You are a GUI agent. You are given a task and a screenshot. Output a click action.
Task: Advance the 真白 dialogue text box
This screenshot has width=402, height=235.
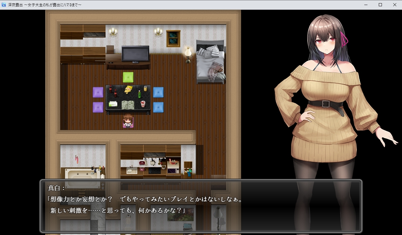201,206
